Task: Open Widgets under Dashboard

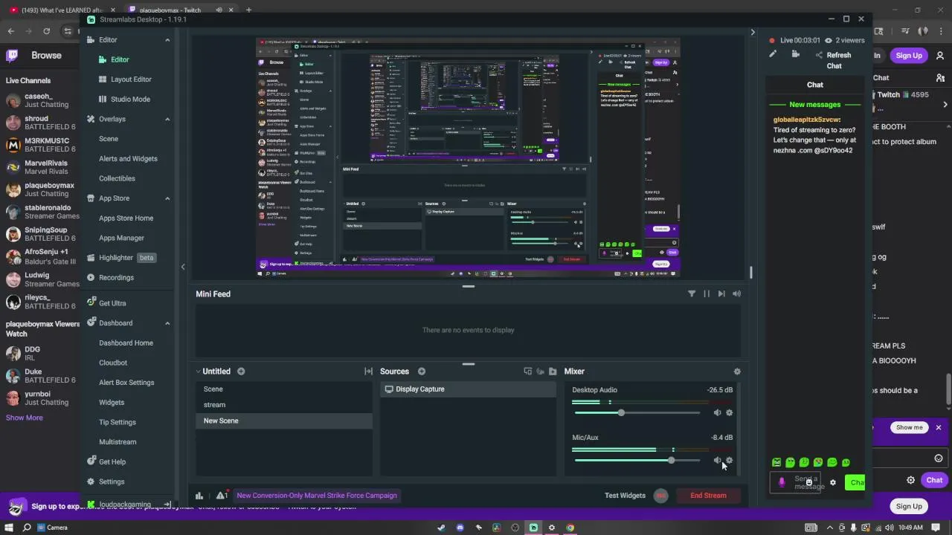Action: pyautogui.click(x=112, y=402)
